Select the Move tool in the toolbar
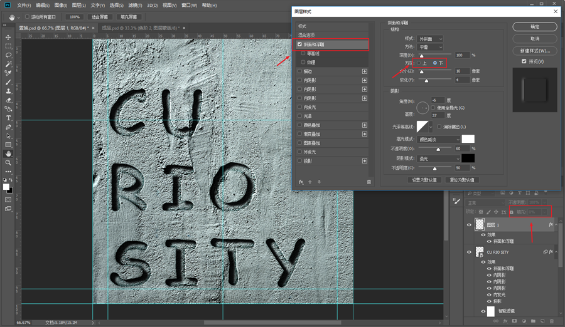The image size is (565, 327). (x=9, y=38)
